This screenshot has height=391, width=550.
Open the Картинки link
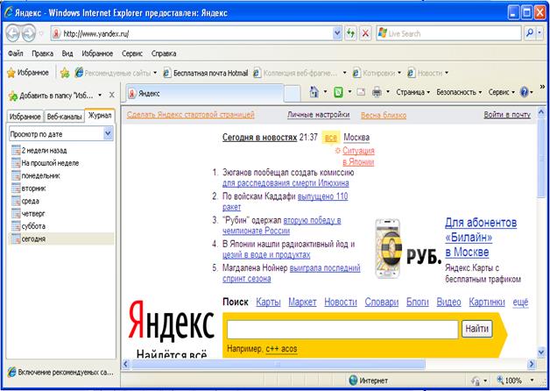pyautogui.click(x=487, y=302)
